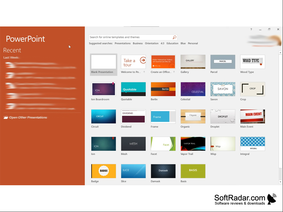
Task: Click the folder icon for other presentations
Action: 6,117
